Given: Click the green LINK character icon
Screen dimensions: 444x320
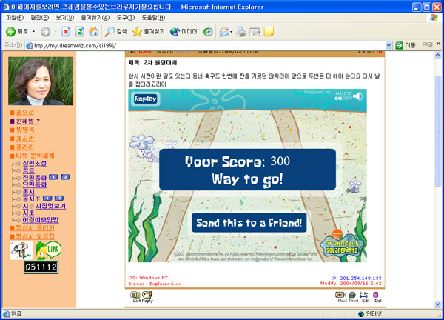Looking at the screenshot, I should (x=48, y=250).
